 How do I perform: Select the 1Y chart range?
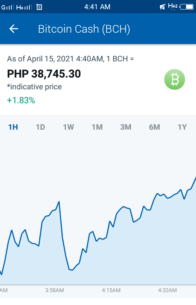point(182,127)
